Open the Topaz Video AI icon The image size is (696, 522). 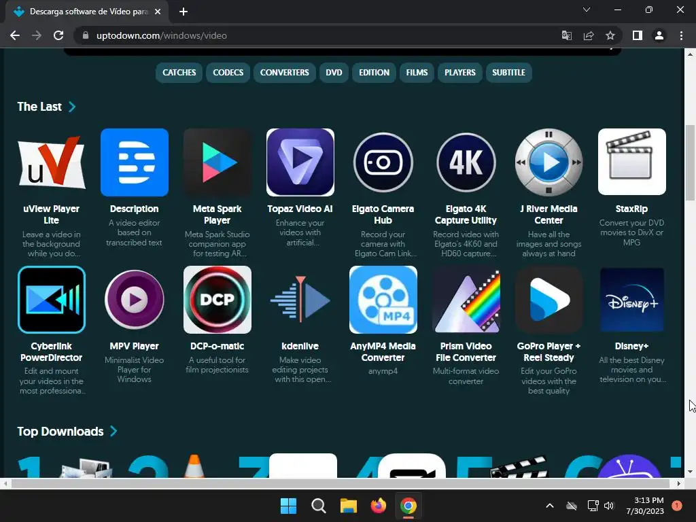tap(300, 162)
